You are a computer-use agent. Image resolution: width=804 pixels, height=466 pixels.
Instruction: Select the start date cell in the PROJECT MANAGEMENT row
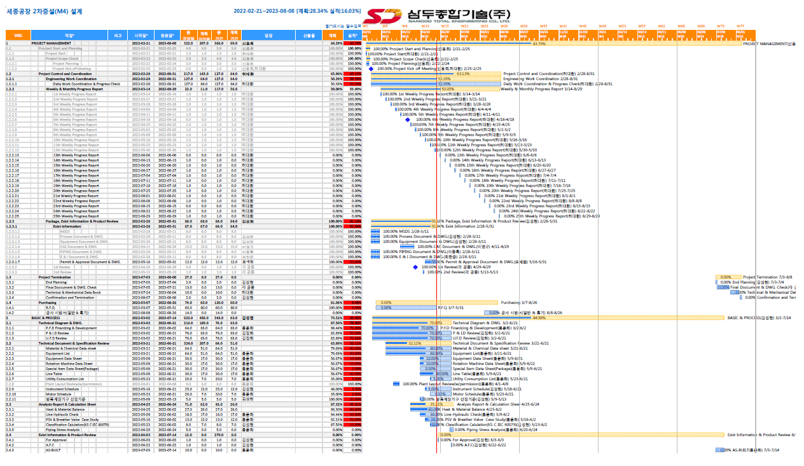[x=141, y=43]
